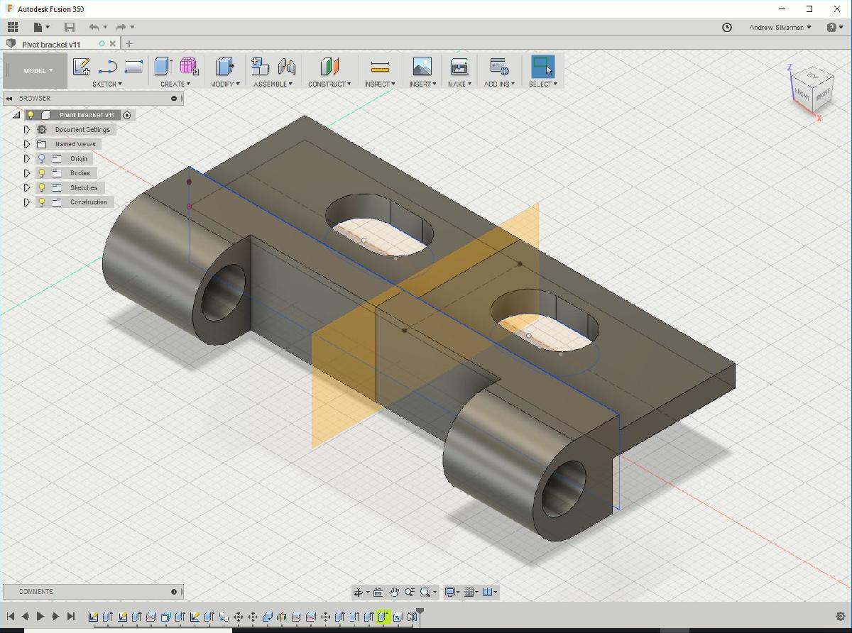Screen dimensions: 852x633
Task: Expand the Origin folder in browser
Action: tap(27, 159)
